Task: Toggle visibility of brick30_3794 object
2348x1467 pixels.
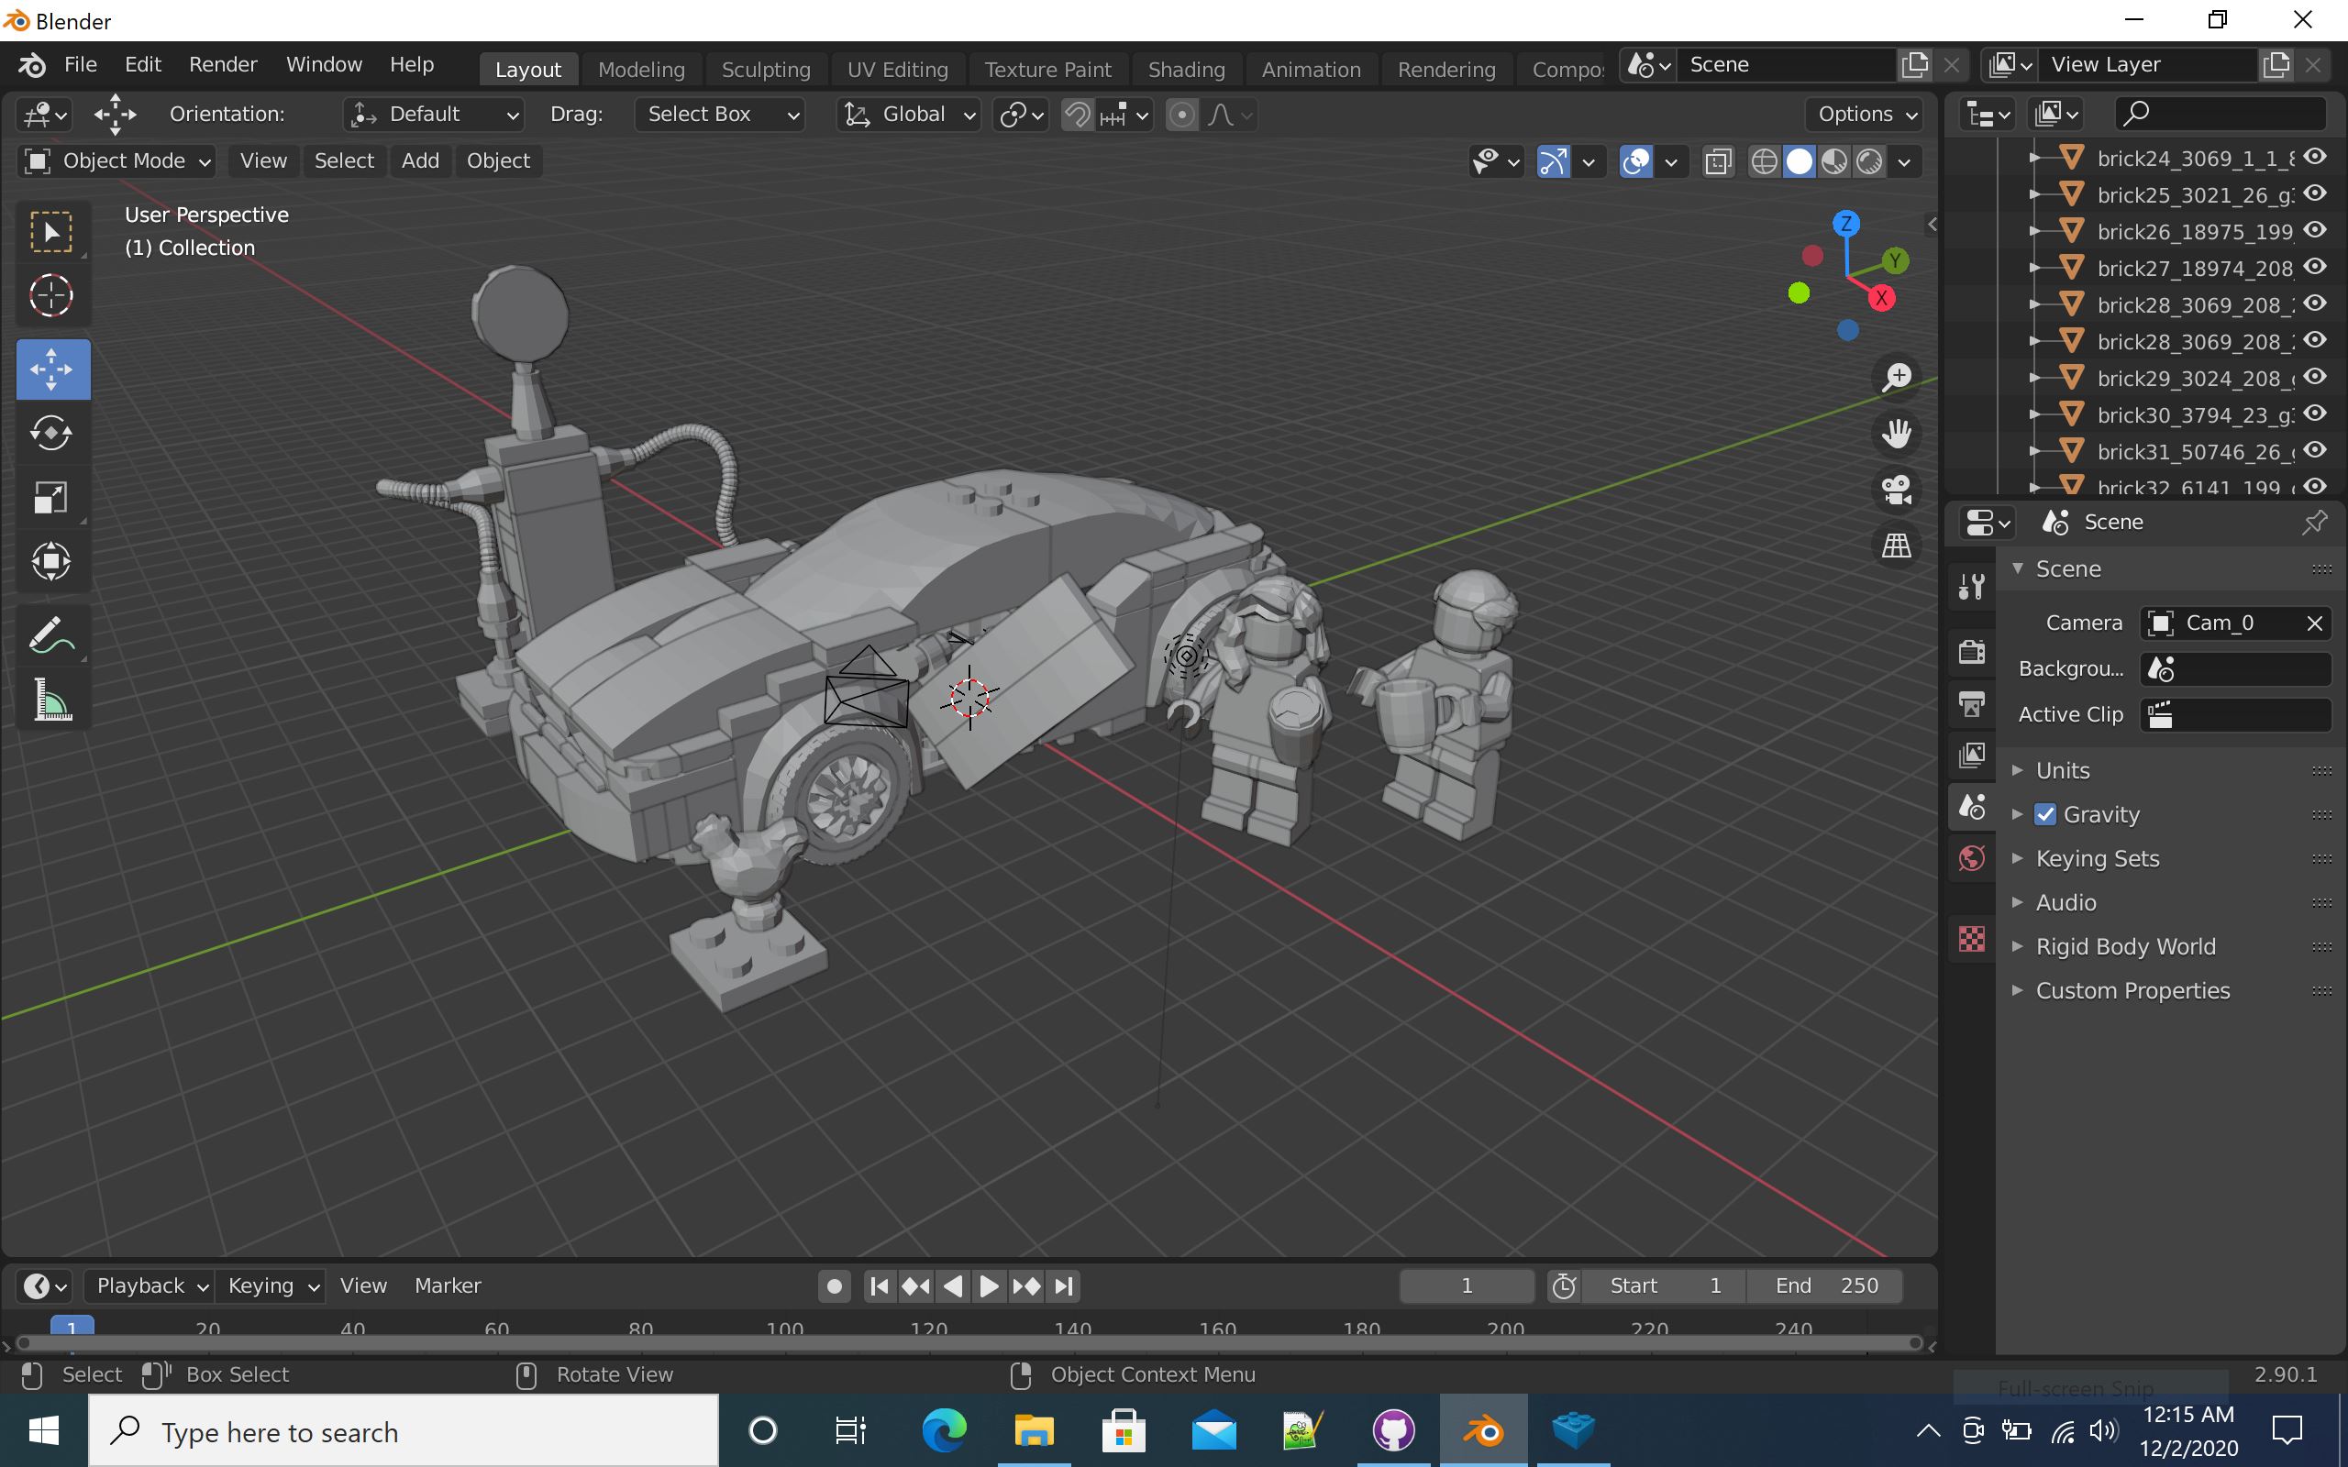Action: pos(2315,414)
